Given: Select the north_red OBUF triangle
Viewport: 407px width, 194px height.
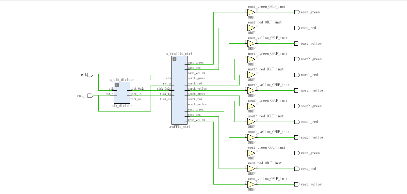Looking at the screenshot, I should [251, 75].
